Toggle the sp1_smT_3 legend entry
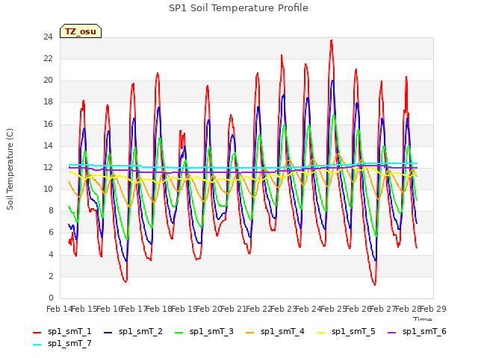Screen dimensions: 478x358 point(204,331)
